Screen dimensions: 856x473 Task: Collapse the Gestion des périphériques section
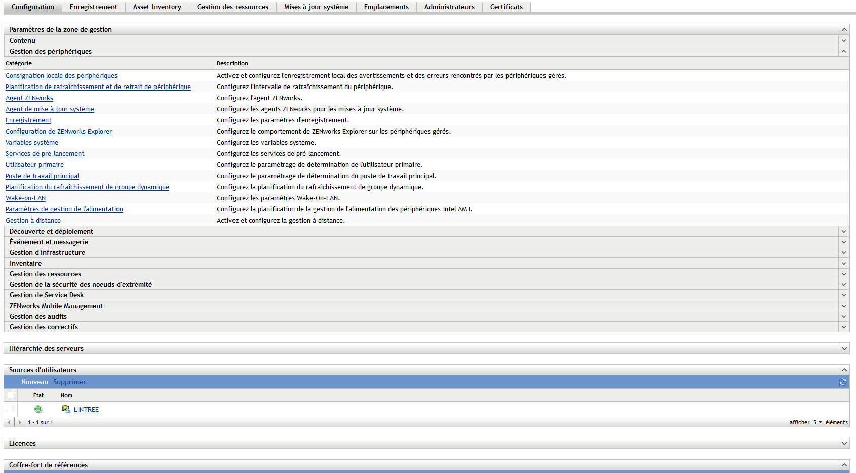(843, 51)
